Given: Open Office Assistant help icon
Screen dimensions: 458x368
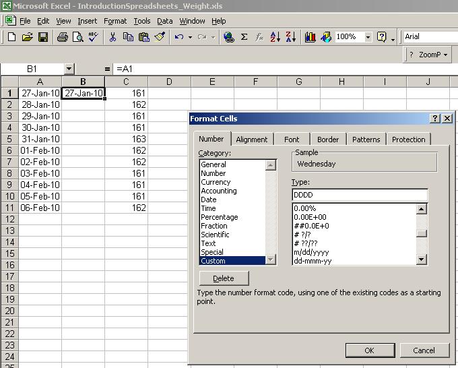Looking at the screenshot, I should coord(381,37).
